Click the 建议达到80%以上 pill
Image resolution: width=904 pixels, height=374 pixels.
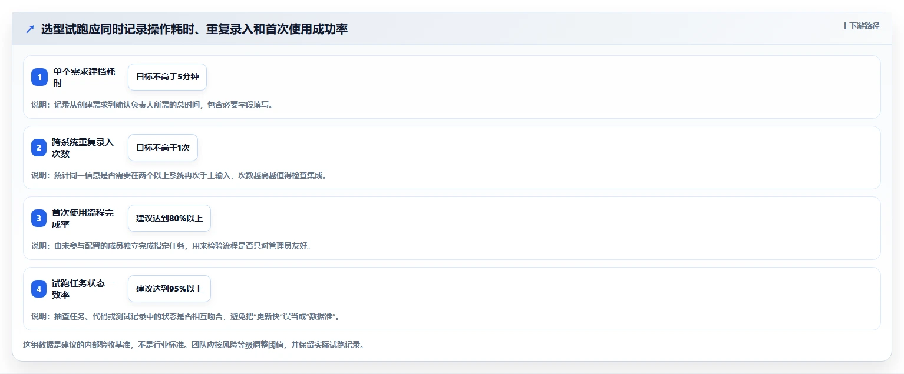point(169,218)
